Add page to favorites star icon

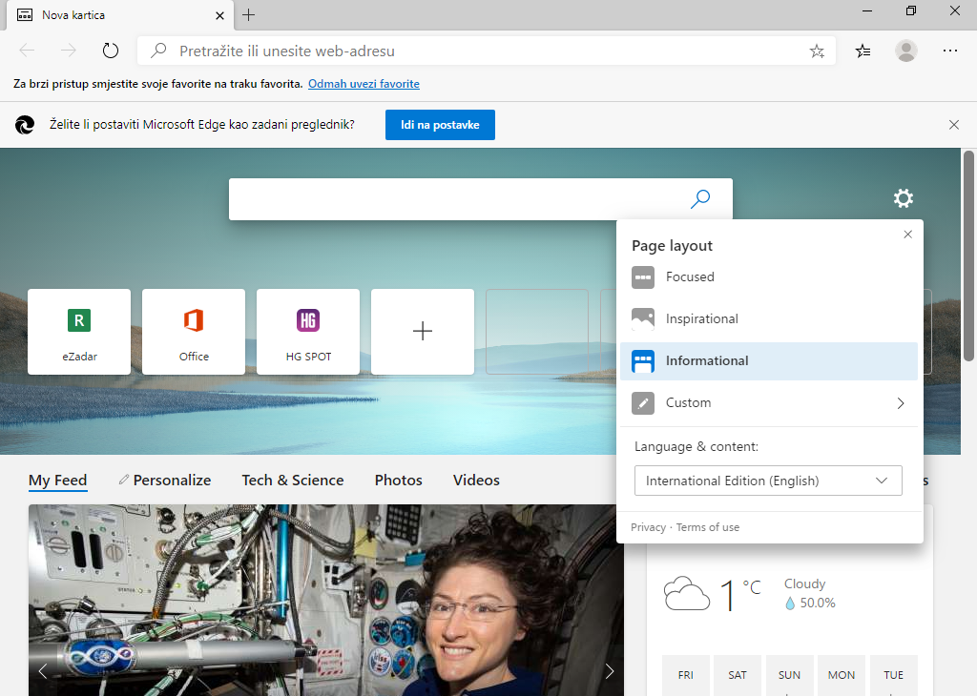coord(817,51)
